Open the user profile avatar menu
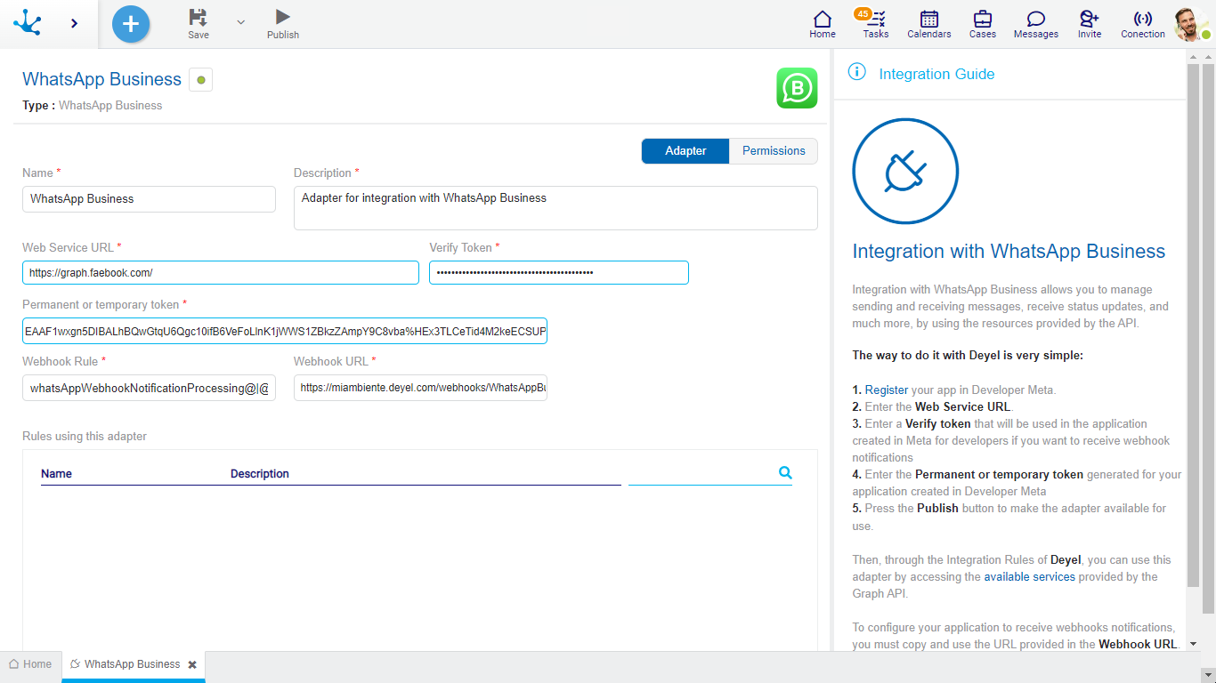Viewport: 1216px width, 683px height. click(1189, 24)
